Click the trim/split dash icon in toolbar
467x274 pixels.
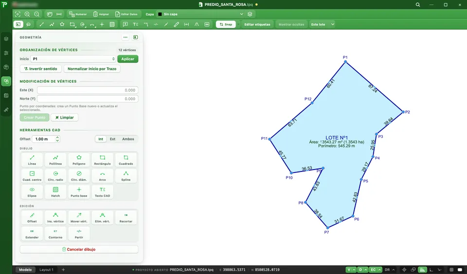[x=156, y=24]
